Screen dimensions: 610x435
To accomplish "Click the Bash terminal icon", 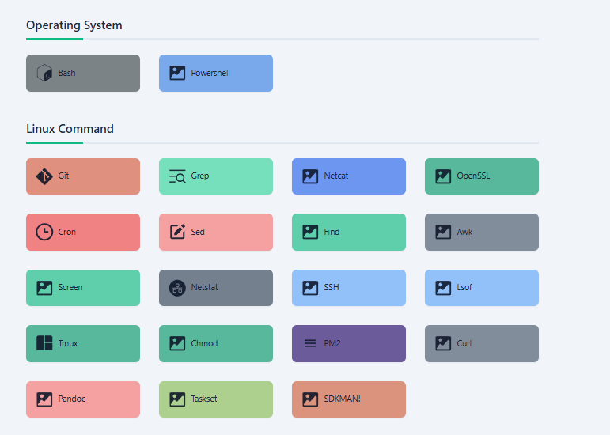I will pyautogui.click(x=44, y=73).
